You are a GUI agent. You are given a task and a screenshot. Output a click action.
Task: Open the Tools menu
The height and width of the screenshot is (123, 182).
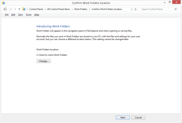pyautogui.click(x=28, y=15)
